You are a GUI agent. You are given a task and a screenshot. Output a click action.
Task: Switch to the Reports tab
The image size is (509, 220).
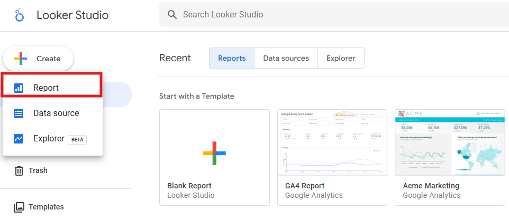tap(232, 58)
